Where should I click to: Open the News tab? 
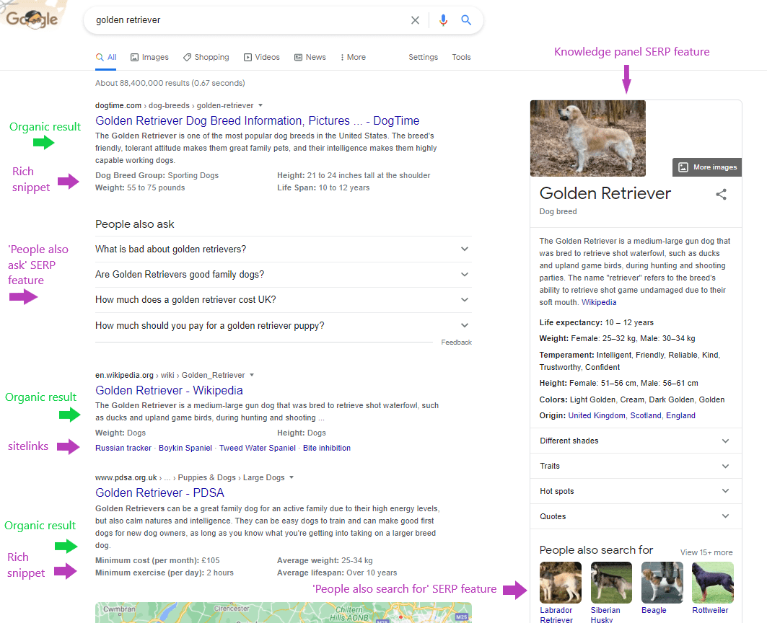[310, 56]
